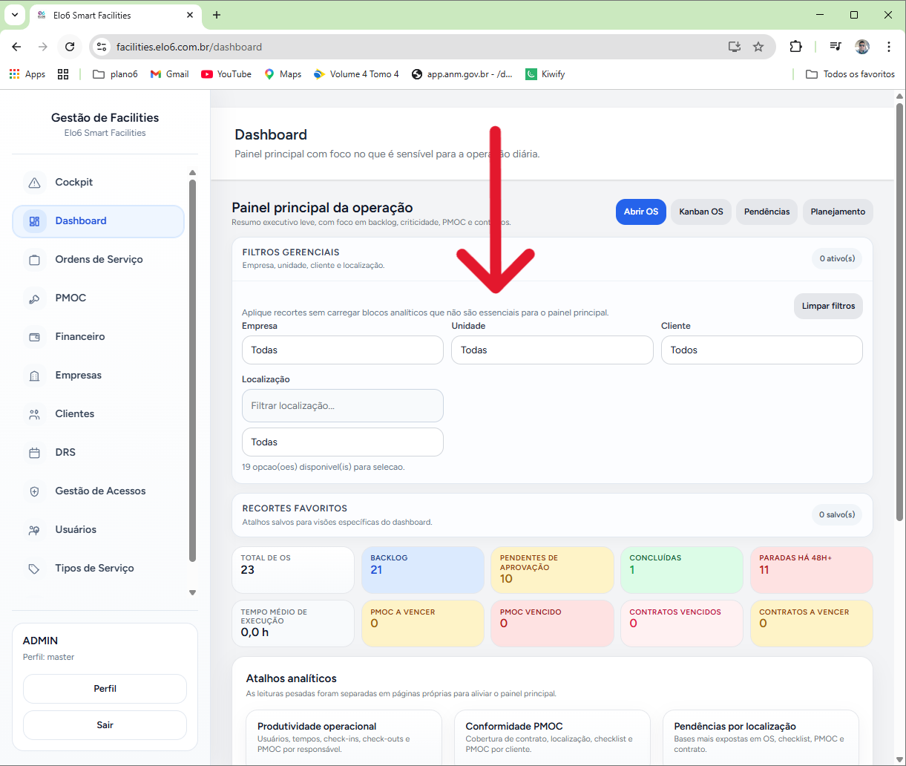This screenshot has width=906, height=766.
Task: Click the Ordens de Serviço clipboard icon
Action: pos(34,260)
